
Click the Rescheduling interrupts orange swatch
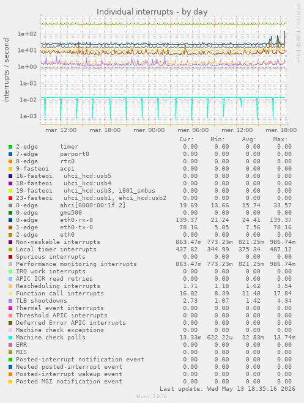coord(10,286)
